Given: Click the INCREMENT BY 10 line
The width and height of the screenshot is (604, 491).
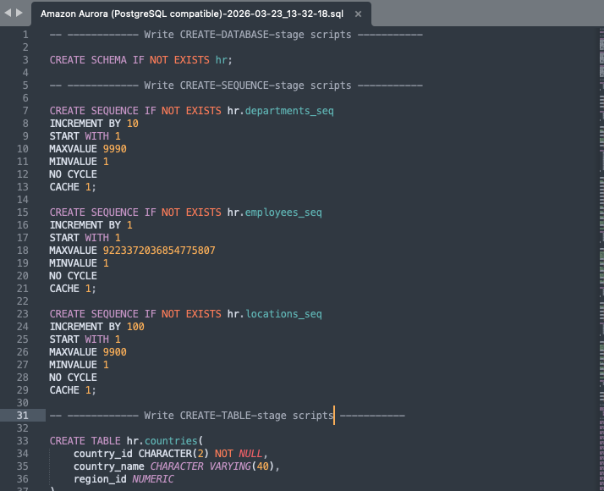Looking at the screenshot, I should 94,124.
